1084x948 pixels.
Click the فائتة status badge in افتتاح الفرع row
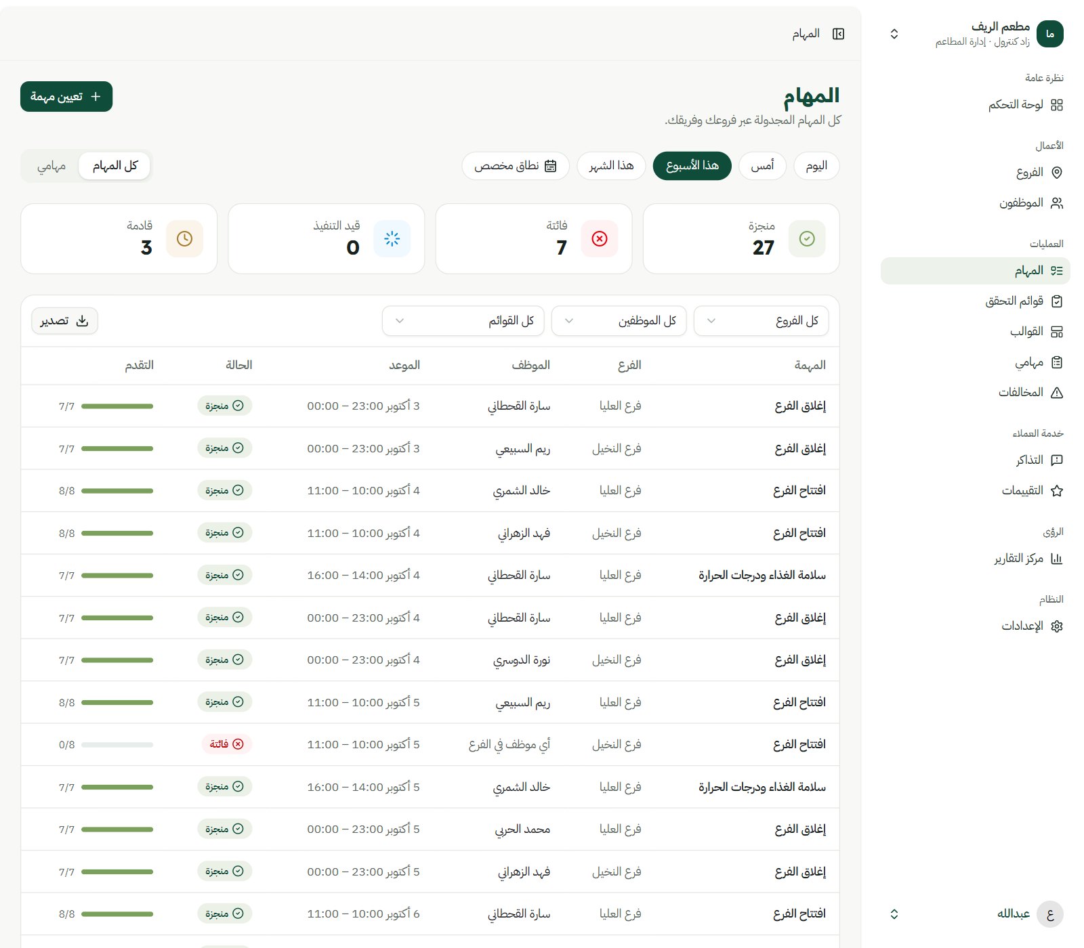pyautogui.click(x=227, y=744)
